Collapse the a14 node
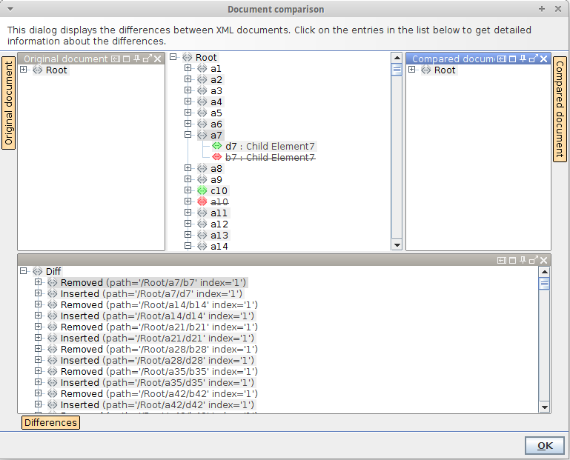570x460 pixels. [x=188, y=246]
